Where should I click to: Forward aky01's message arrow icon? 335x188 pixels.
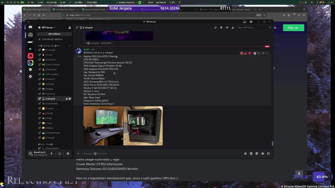263,53
